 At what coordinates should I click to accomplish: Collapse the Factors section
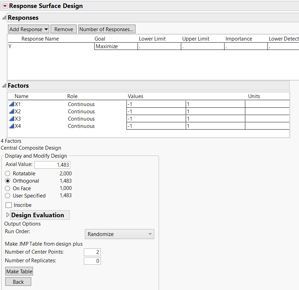[x=4, y=86]
